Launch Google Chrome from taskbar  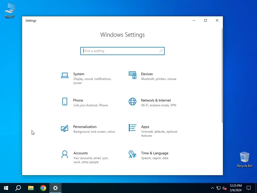[x=43, y=188]
